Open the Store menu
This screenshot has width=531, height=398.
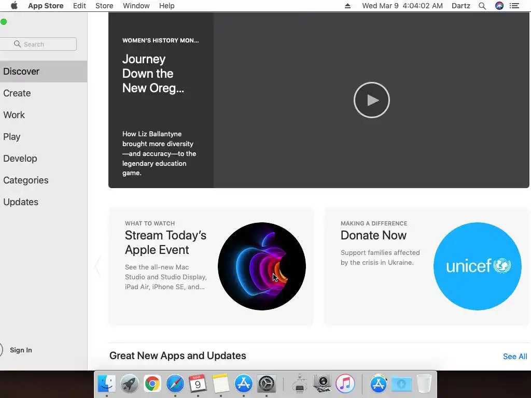point(104,6)
